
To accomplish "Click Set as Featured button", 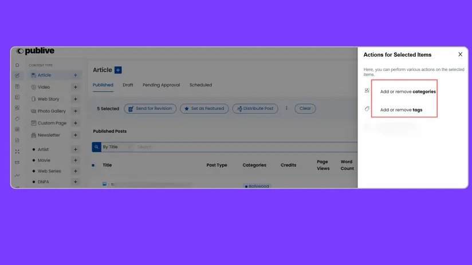I will point(204,109).
